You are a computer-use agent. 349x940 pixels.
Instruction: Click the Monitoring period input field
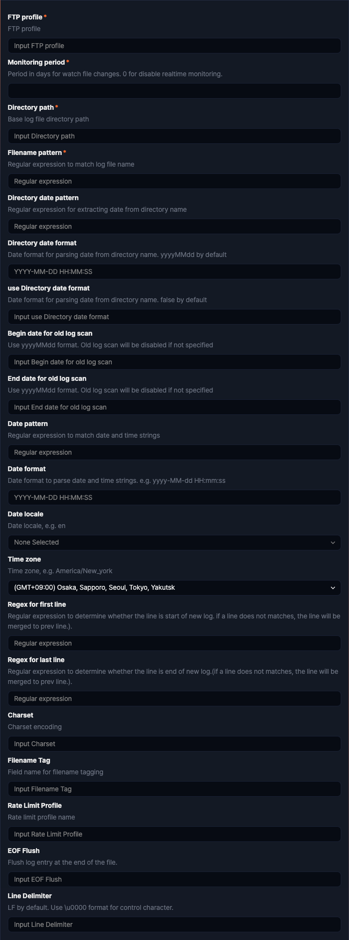tap(174, 91)
